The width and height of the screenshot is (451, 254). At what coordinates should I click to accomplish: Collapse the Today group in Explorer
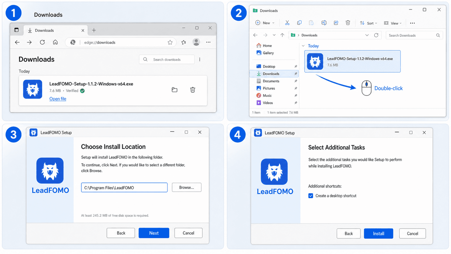(x=303, y=46)
